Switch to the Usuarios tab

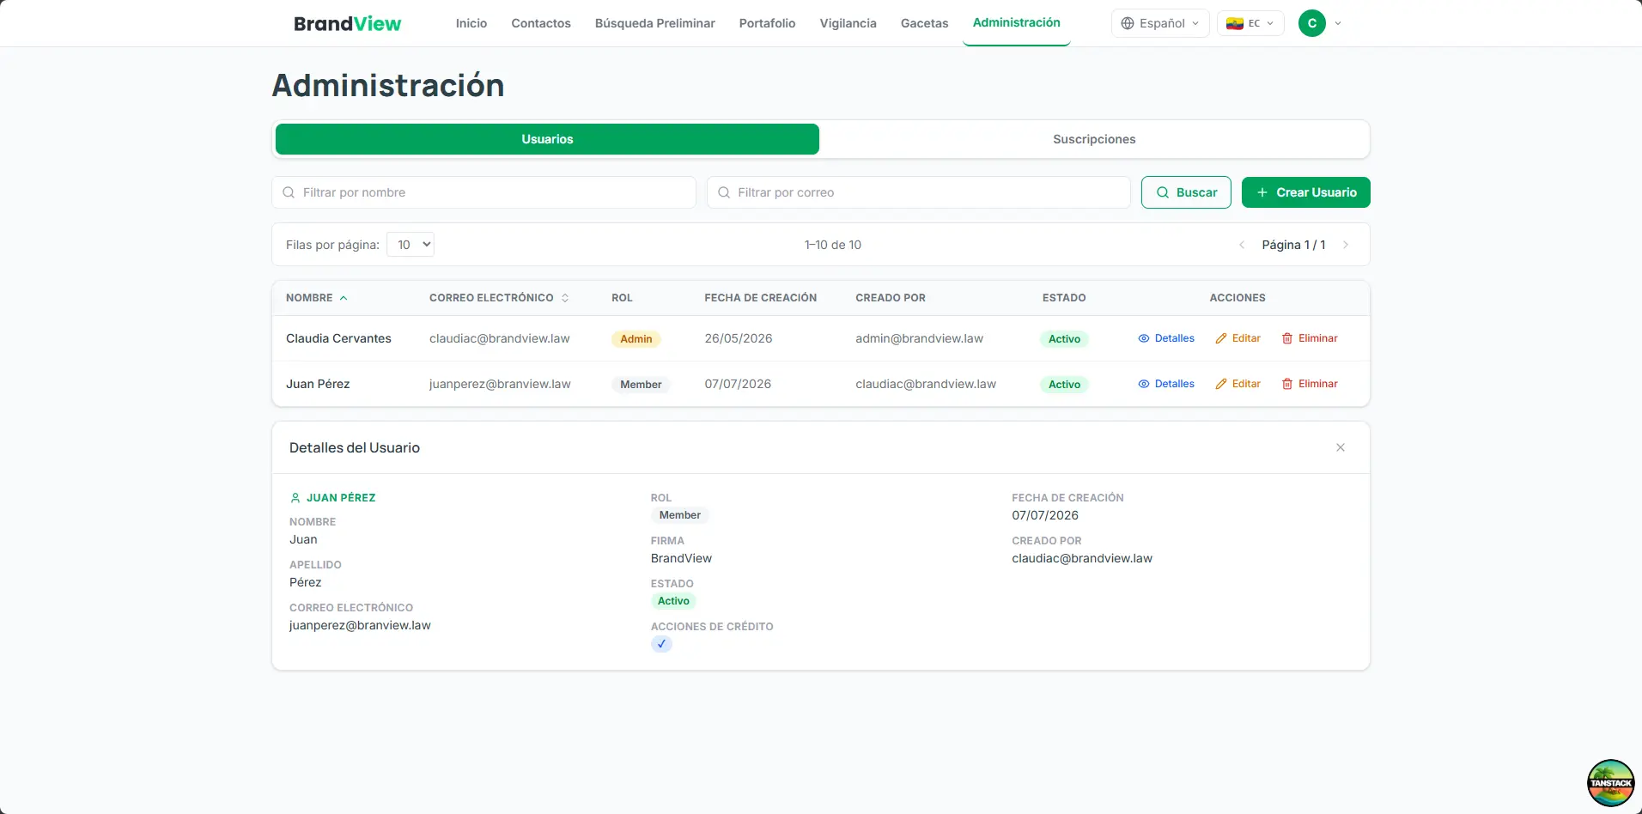click(x=547, y=139)
